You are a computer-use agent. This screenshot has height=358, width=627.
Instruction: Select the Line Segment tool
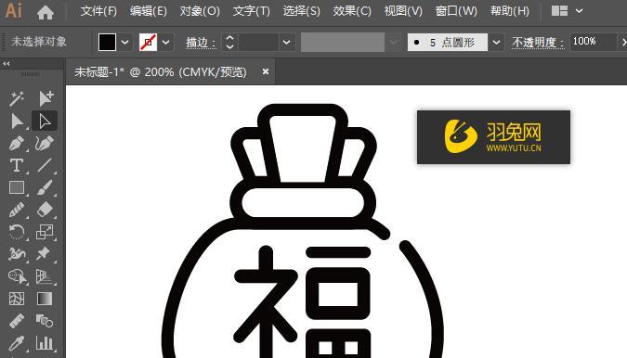[x=45, y=165]
